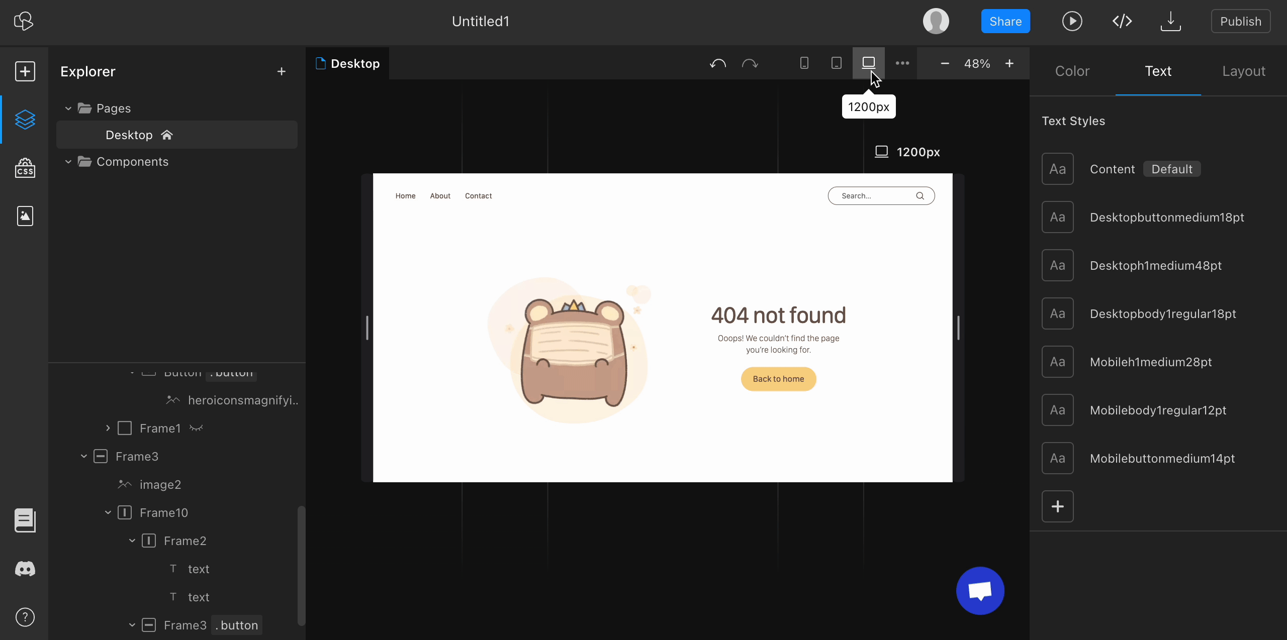Switch to mobile phone viewport icon

coord(804,63)
